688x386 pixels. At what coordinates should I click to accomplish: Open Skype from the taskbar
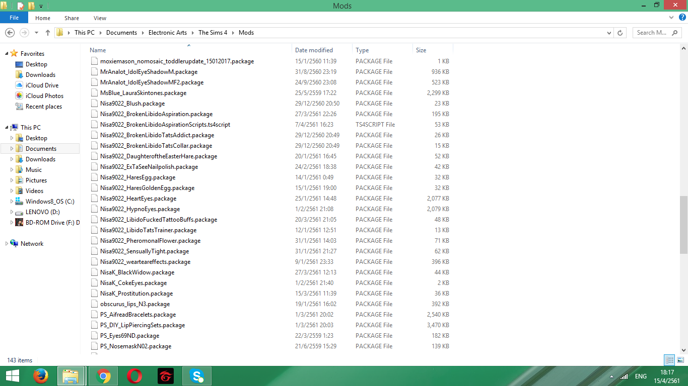pos(197,375)
